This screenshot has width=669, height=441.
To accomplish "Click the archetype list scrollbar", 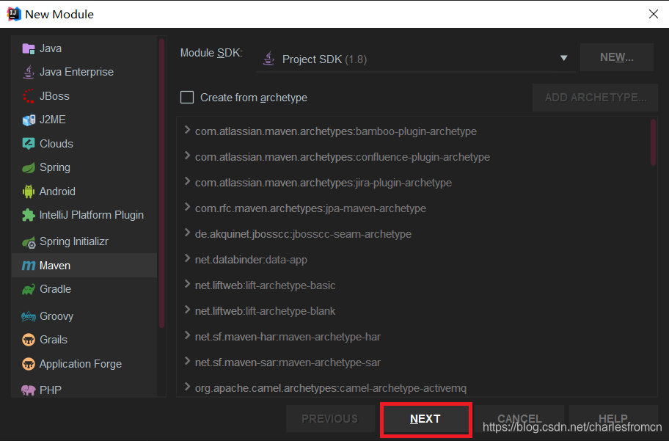I will tap(653, 142).
